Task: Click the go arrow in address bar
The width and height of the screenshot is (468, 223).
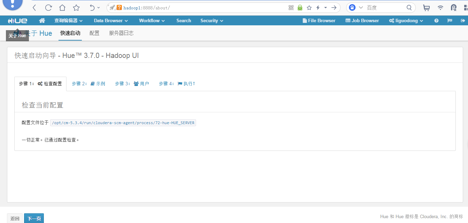Action: tap(334, 8)
